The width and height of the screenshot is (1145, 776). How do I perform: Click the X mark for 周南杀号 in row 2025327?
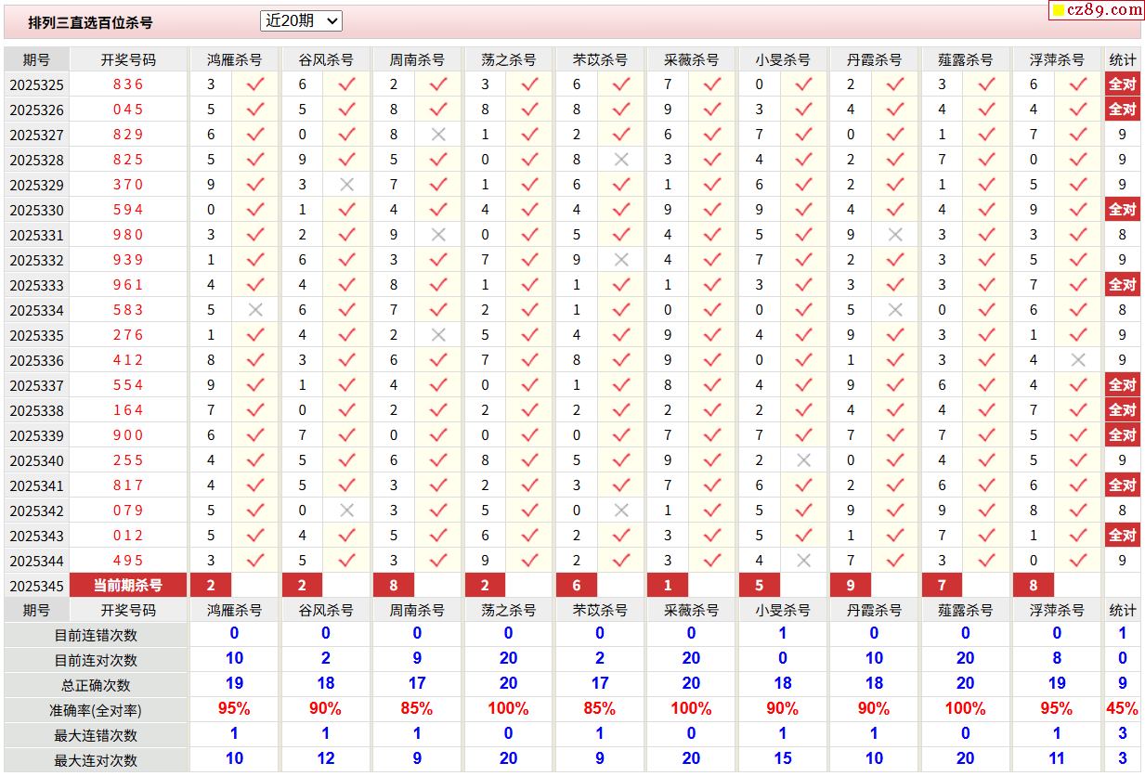(438, 135)
